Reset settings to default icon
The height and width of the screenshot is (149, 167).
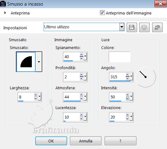point(157,27)
